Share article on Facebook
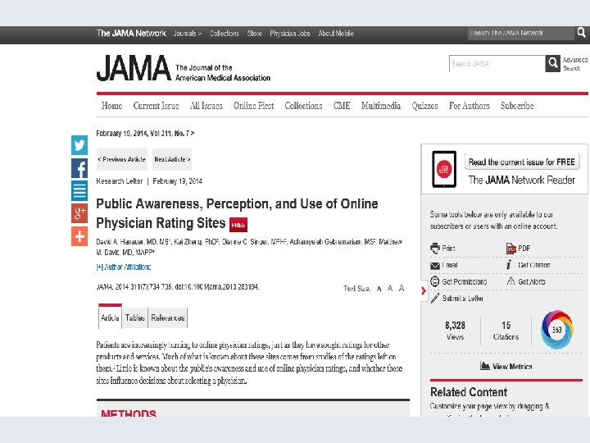This screenshot has height=443, width=590. (79, 168)
